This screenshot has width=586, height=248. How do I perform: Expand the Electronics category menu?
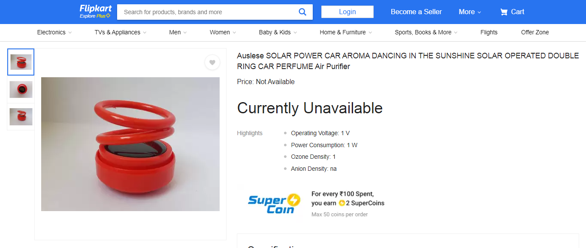[x=54, y=32]
